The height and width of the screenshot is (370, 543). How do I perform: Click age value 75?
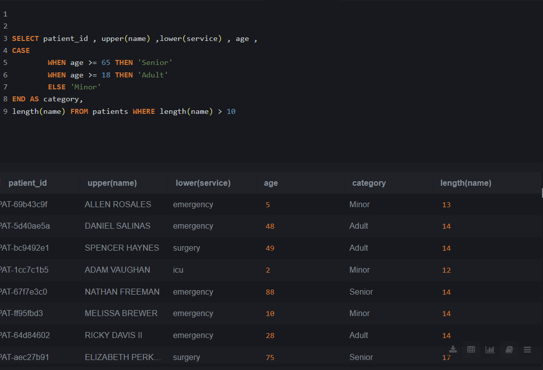[x=270, y=358]
